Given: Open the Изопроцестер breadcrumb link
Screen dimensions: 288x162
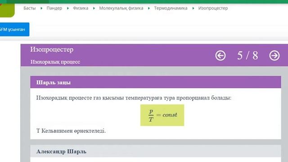Looking at the screenshot, I should [x=213, y=8].
